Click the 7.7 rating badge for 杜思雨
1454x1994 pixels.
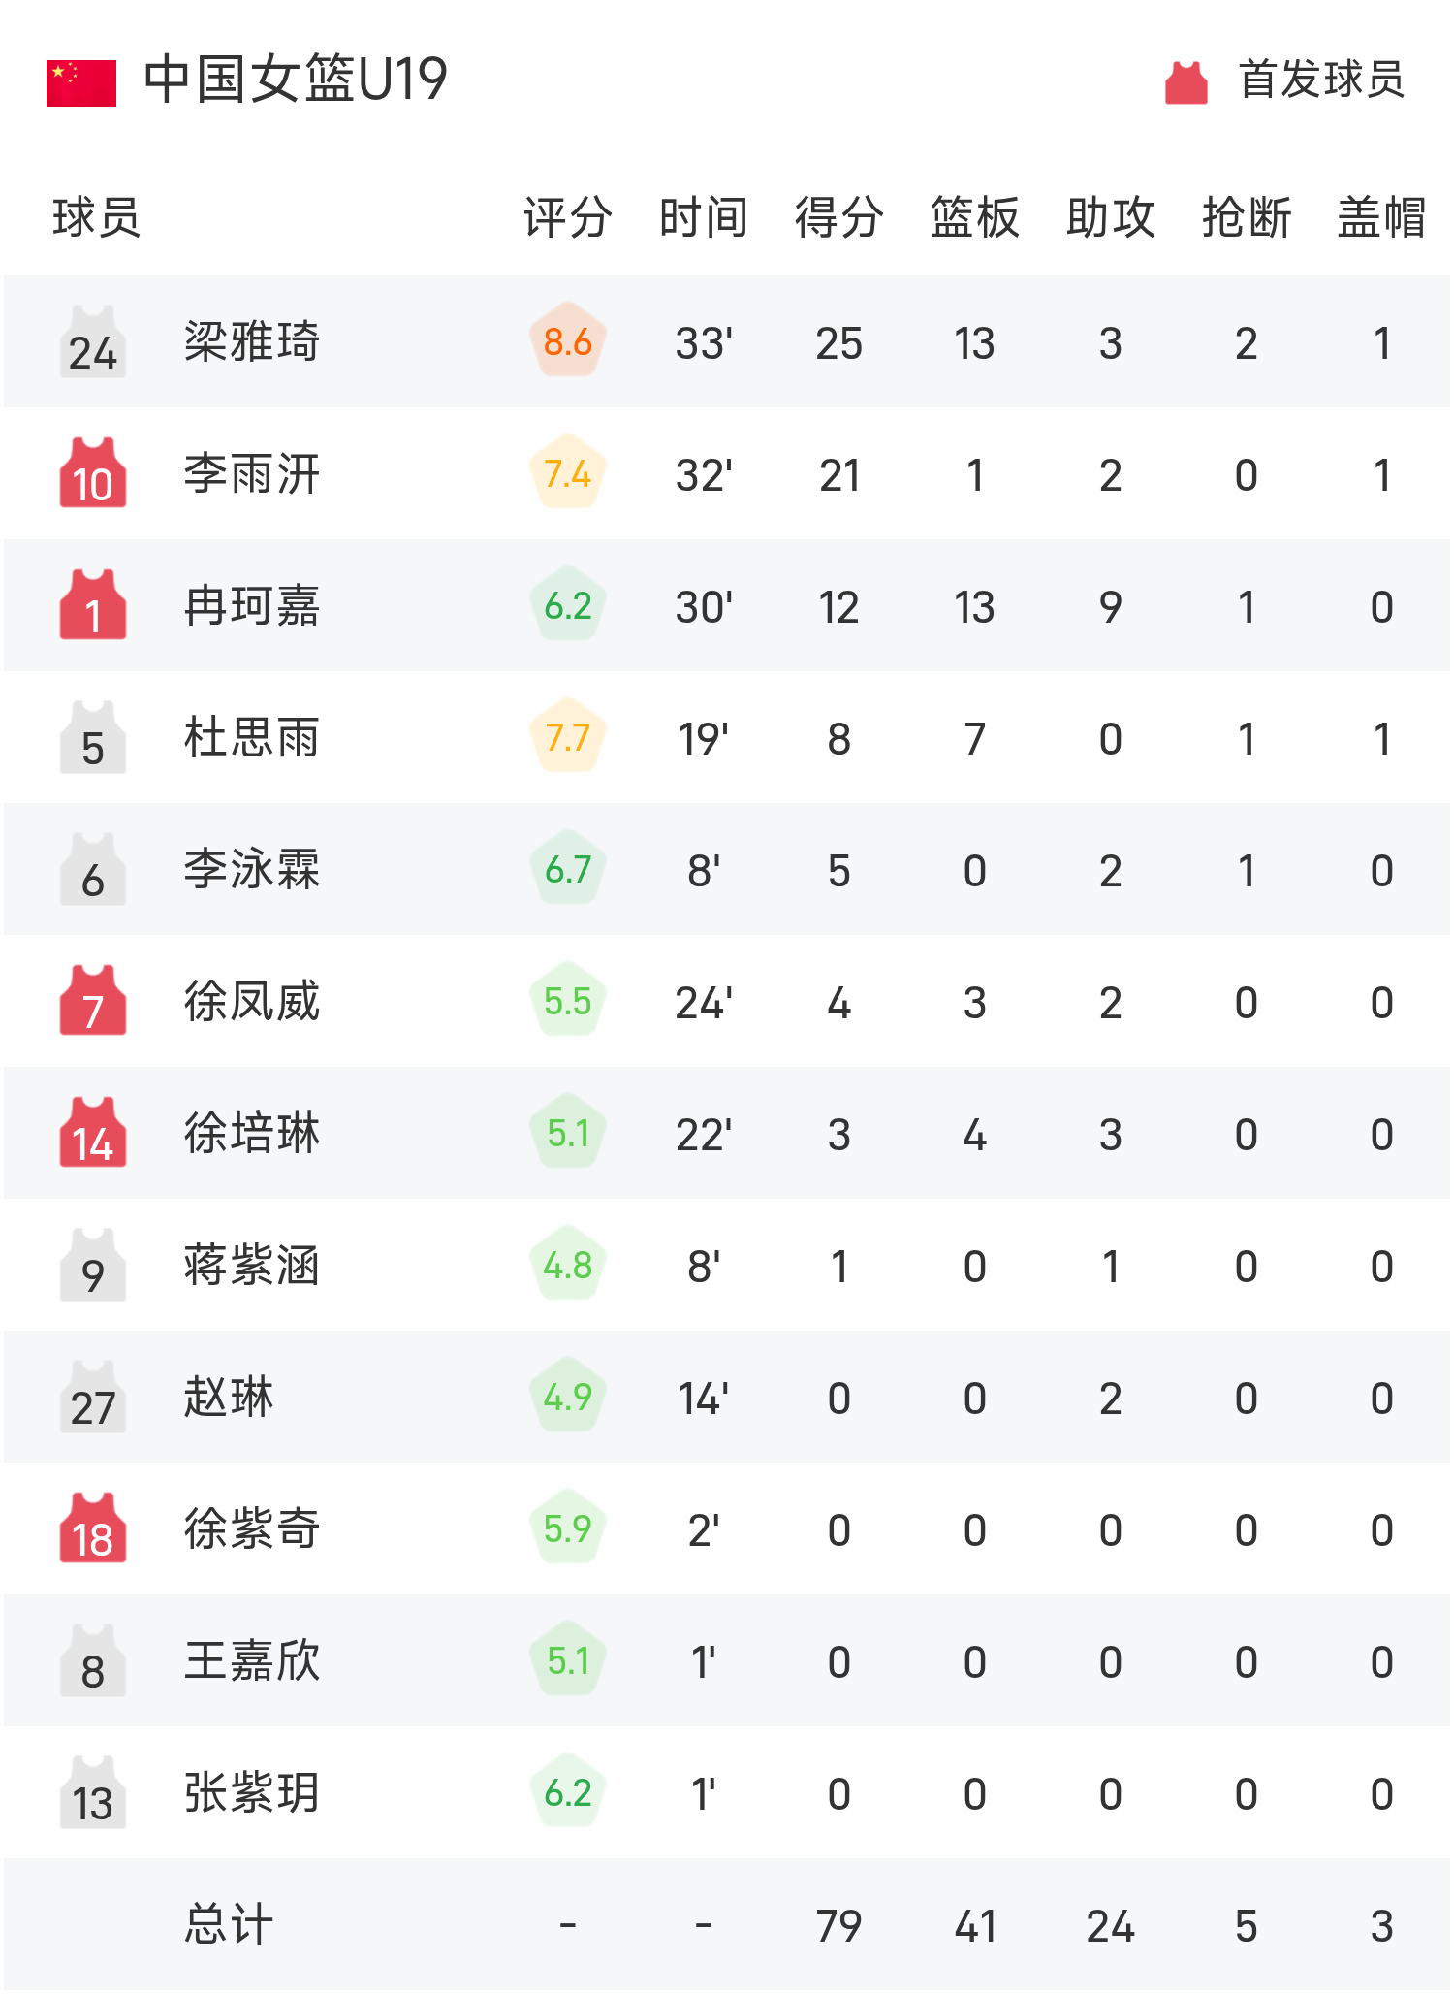tap(568, 737)
